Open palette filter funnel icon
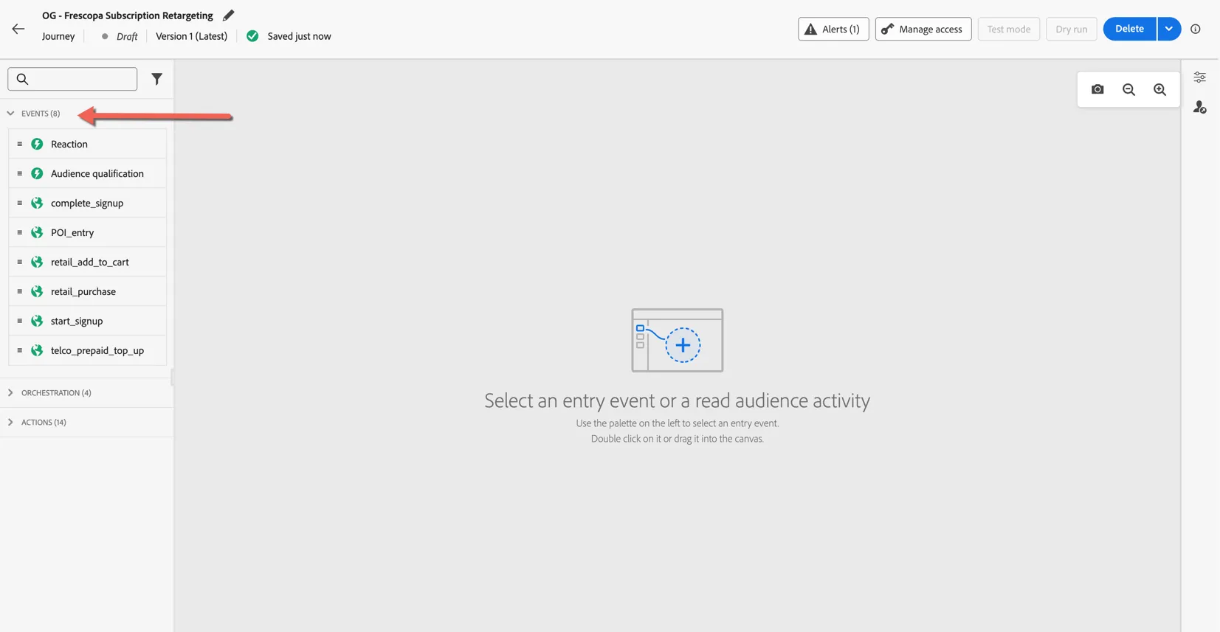1220x632 pixels. click(x=156, y=79)
